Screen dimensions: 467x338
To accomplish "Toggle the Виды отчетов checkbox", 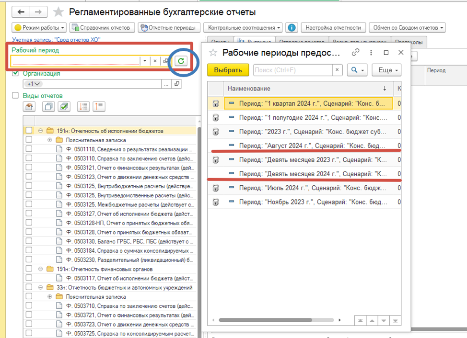I will tap(15, 95).
